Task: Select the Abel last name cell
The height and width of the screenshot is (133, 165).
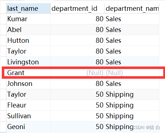Action: click(x=28, y=30)
